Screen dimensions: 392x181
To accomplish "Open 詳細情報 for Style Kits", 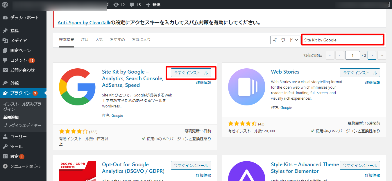I will 373,175.
